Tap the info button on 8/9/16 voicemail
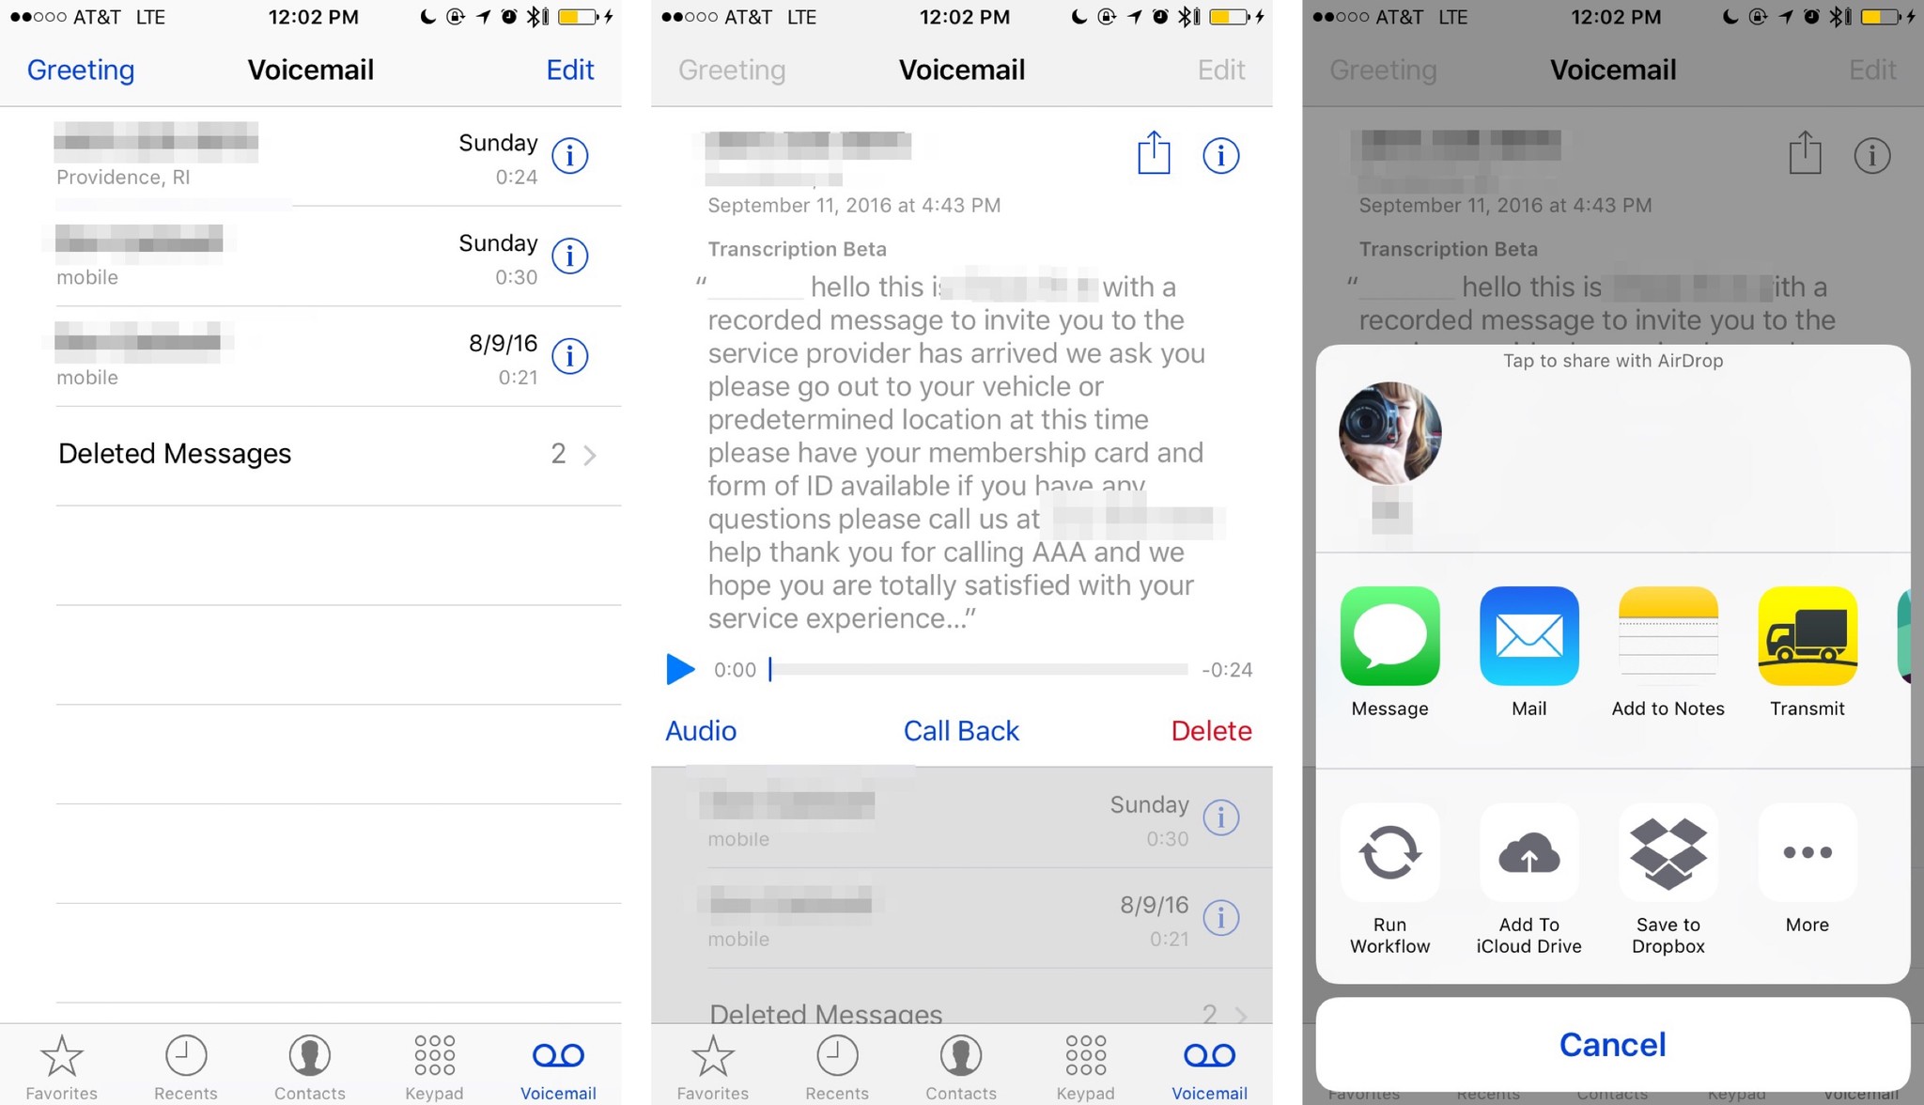 click(571, 355)
